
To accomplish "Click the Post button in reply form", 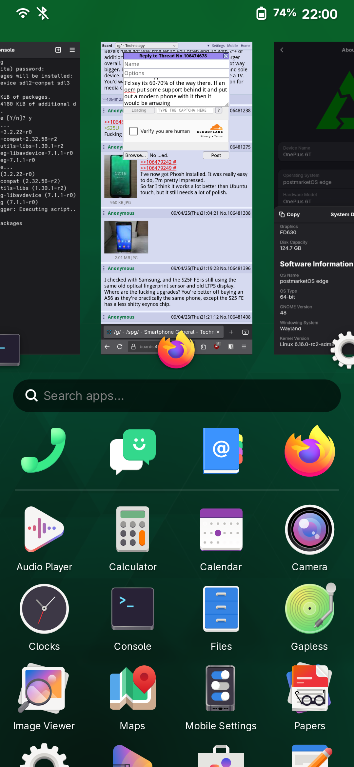I will point(216,155).
